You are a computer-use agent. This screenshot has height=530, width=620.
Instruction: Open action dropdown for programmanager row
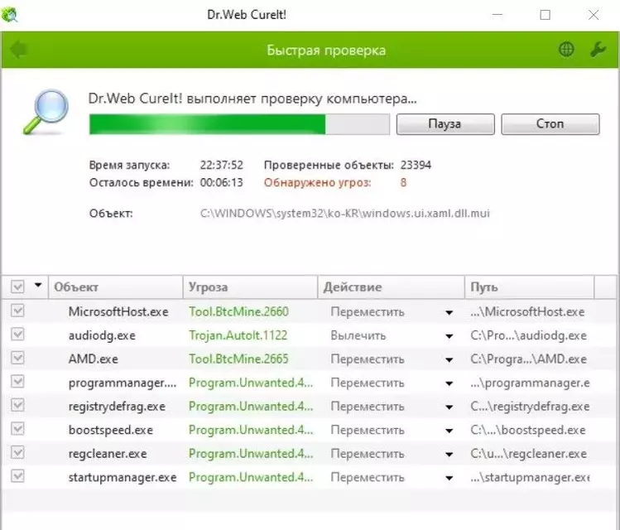click(449, 383)
